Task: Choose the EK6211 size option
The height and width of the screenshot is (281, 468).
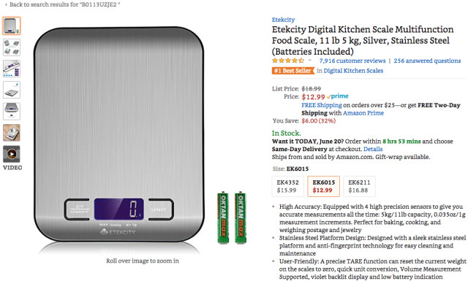Action: (359, 186)
